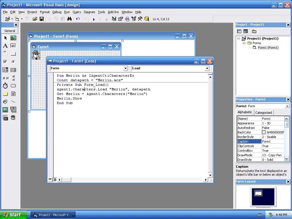Click View Object in Project panel
Screen dimensions: 292x219
246,31
